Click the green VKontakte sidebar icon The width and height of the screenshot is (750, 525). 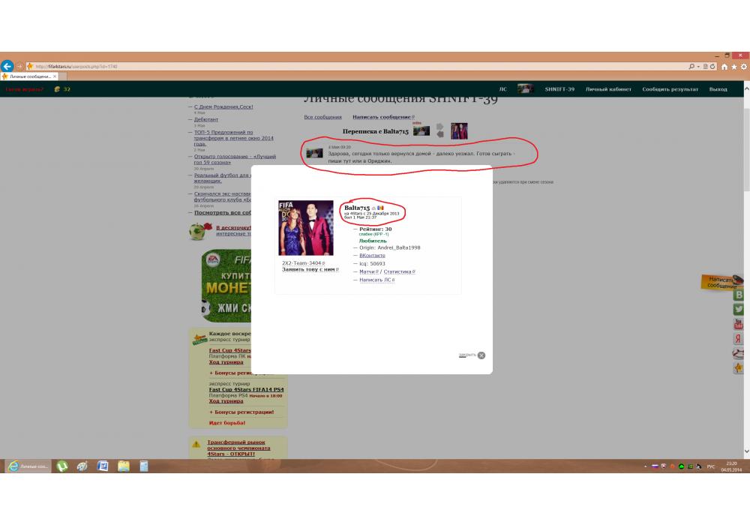pyautogui.click(x=739, y=295)
